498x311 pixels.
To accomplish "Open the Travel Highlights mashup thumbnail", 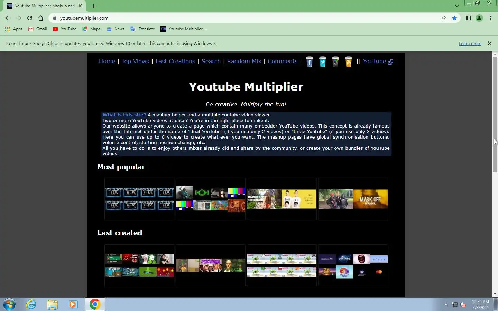I will 282,199.
